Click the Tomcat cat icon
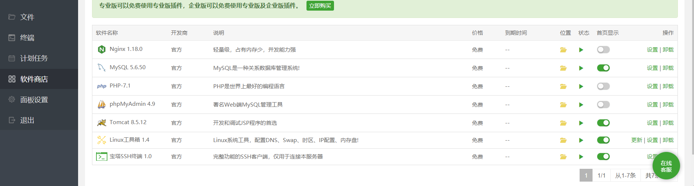Screen dimensions: 694x186 tap(102, 123)
